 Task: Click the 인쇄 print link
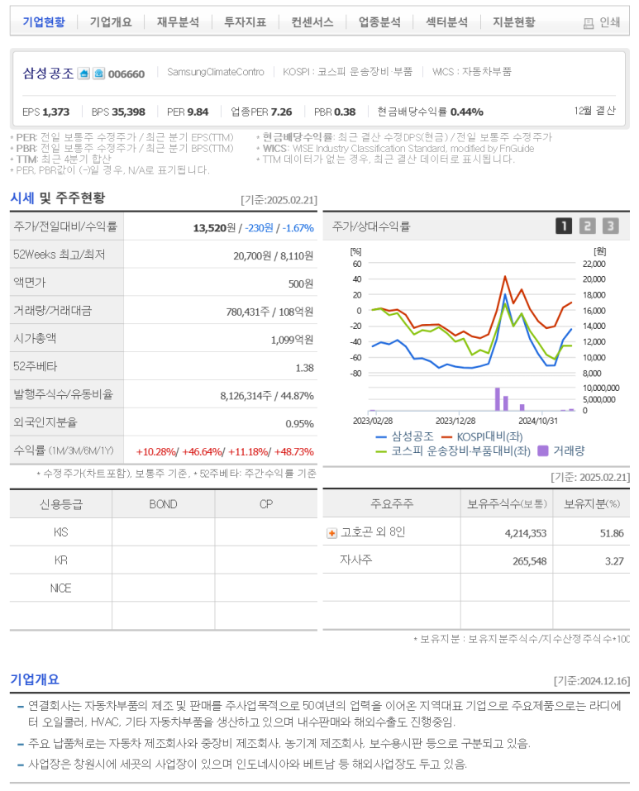click(x=609, y=22)
